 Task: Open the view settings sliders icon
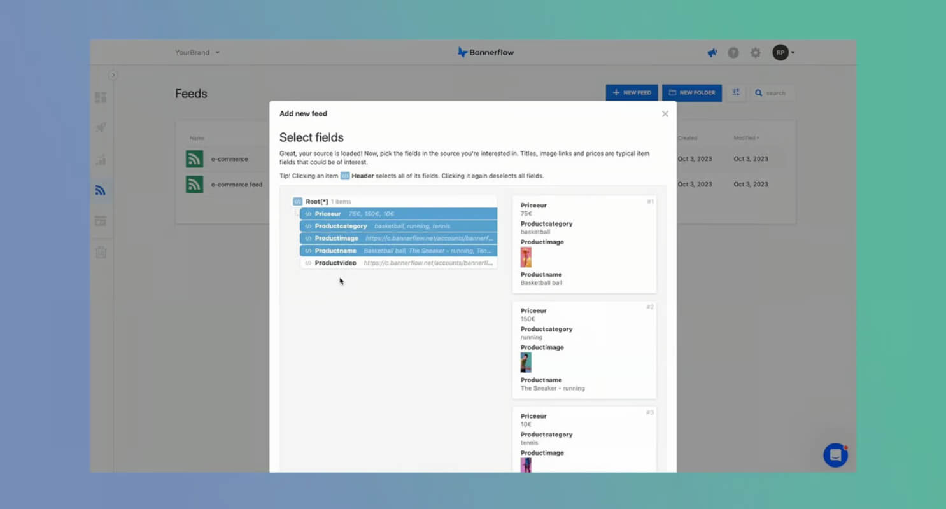[x=736, y=93]
